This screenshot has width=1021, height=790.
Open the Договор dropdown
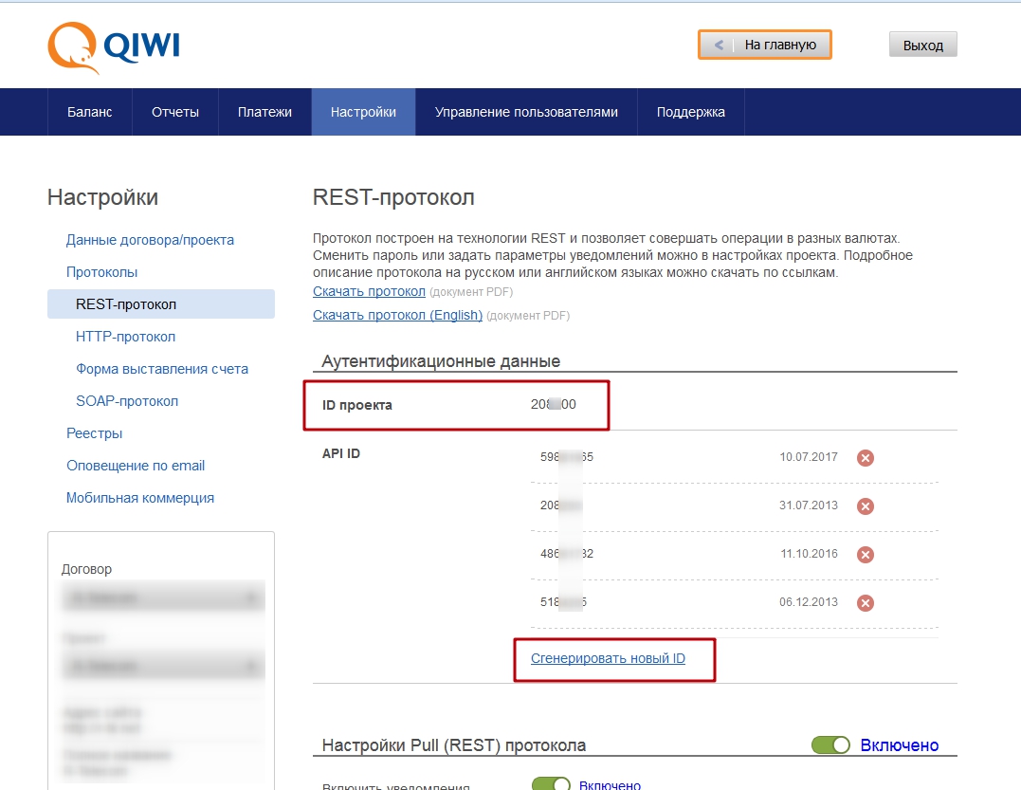163,598
